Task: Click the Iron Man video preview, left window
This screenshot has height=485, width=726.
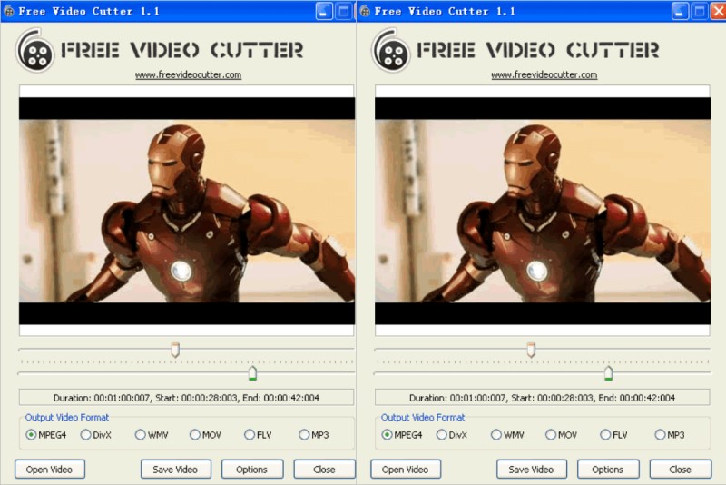Action: 187,211
